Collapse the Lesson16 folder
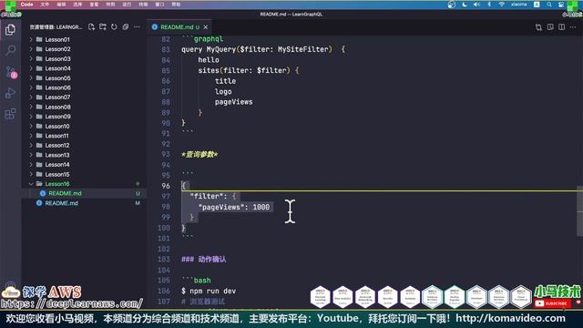Screen dimensions: 583x328 31,184
